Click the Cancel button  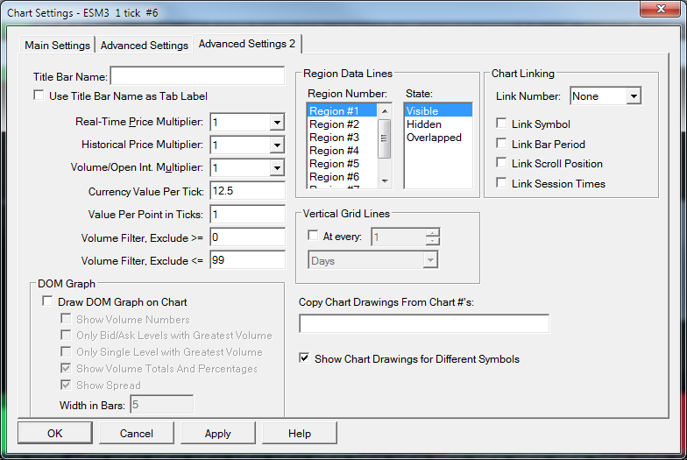pyautogui.click(x=137, y=433)
